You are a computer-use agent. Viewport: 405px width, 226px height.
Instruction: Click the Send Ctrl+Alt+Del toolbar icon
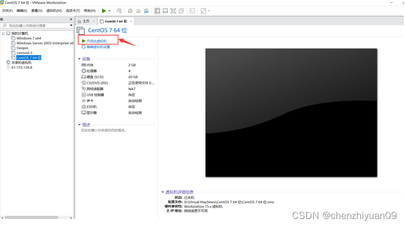(x=119, y=11)
